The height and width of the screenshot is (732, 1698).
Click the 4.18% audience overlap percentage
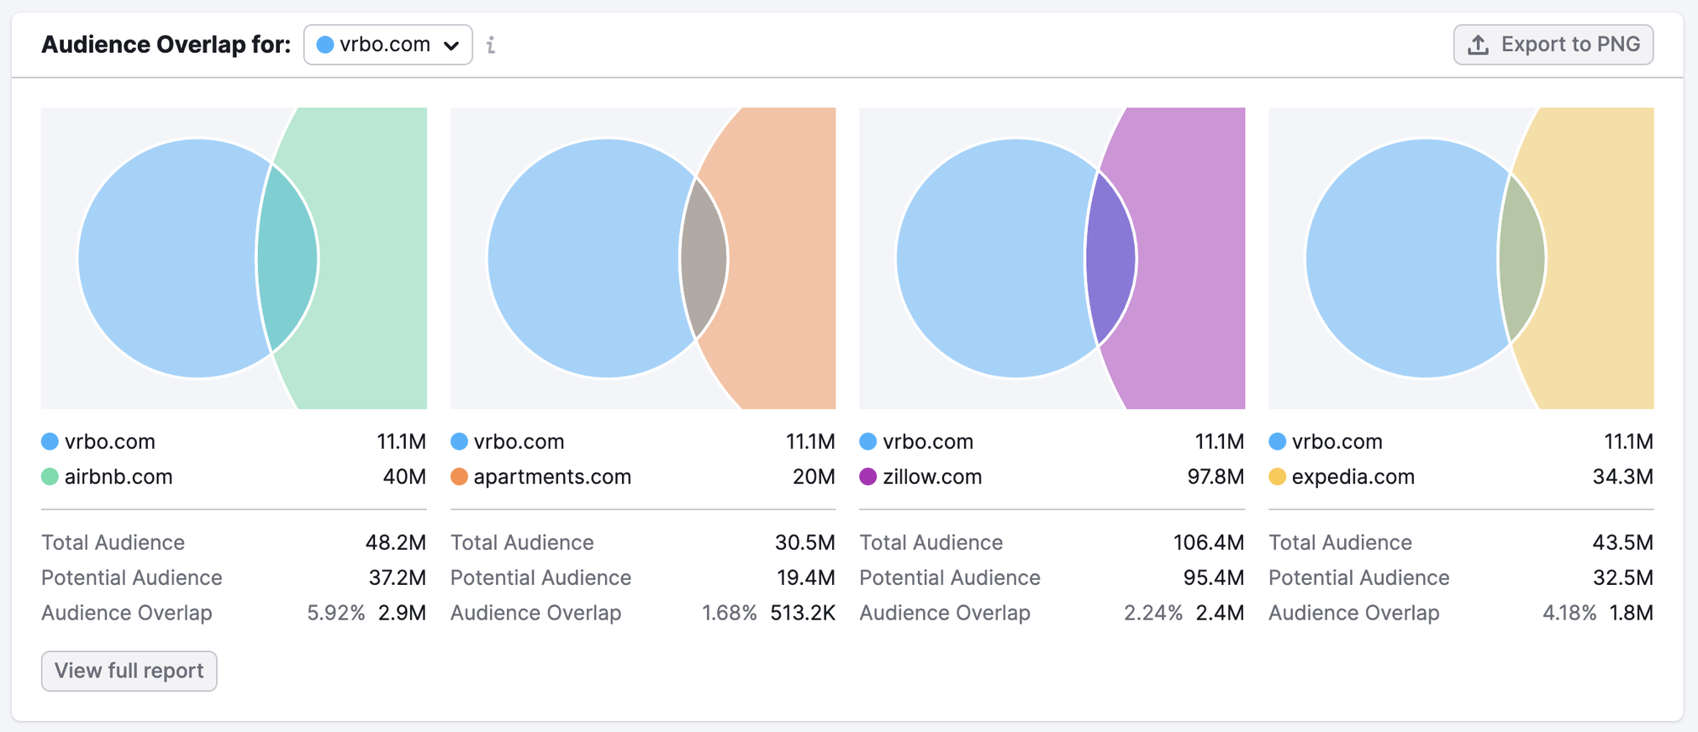[x=1569, y=613]
